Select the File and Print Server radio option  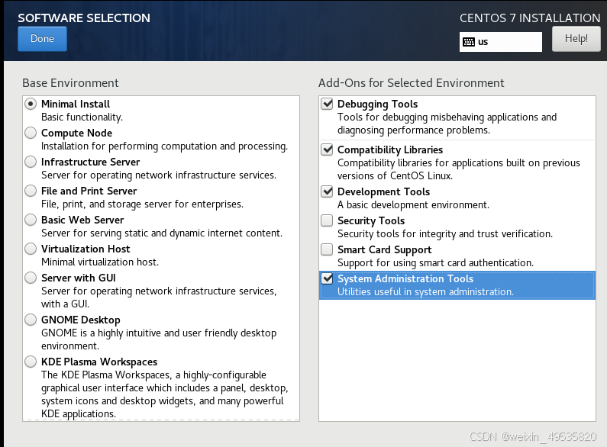[x=31, y=191]
